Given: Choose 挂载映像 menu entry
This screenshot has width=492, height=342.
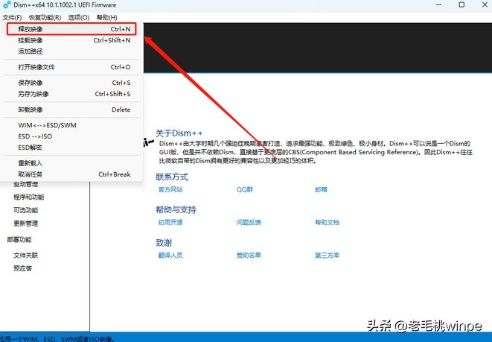Looking at the screenshot, I should pos(71,40).
